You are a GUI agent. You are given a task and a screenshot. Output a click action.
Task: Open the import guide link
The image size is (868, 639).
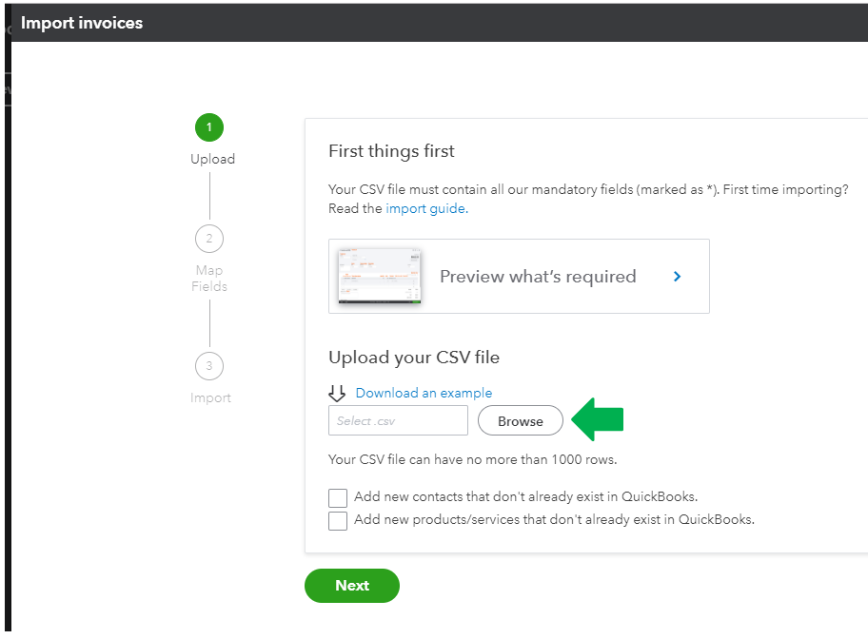point(425,208)
